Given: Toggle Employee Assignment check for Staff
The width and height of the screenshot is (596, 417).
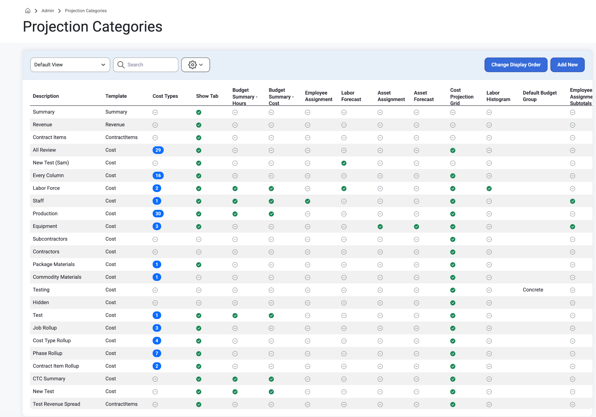Looking at the screenshot, I should point(308,201).
